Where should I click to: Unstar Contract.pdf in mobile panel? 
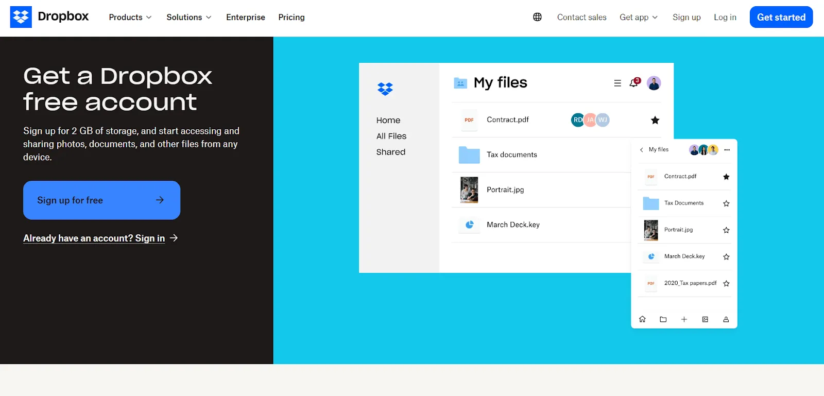click(x=726, y=177)
